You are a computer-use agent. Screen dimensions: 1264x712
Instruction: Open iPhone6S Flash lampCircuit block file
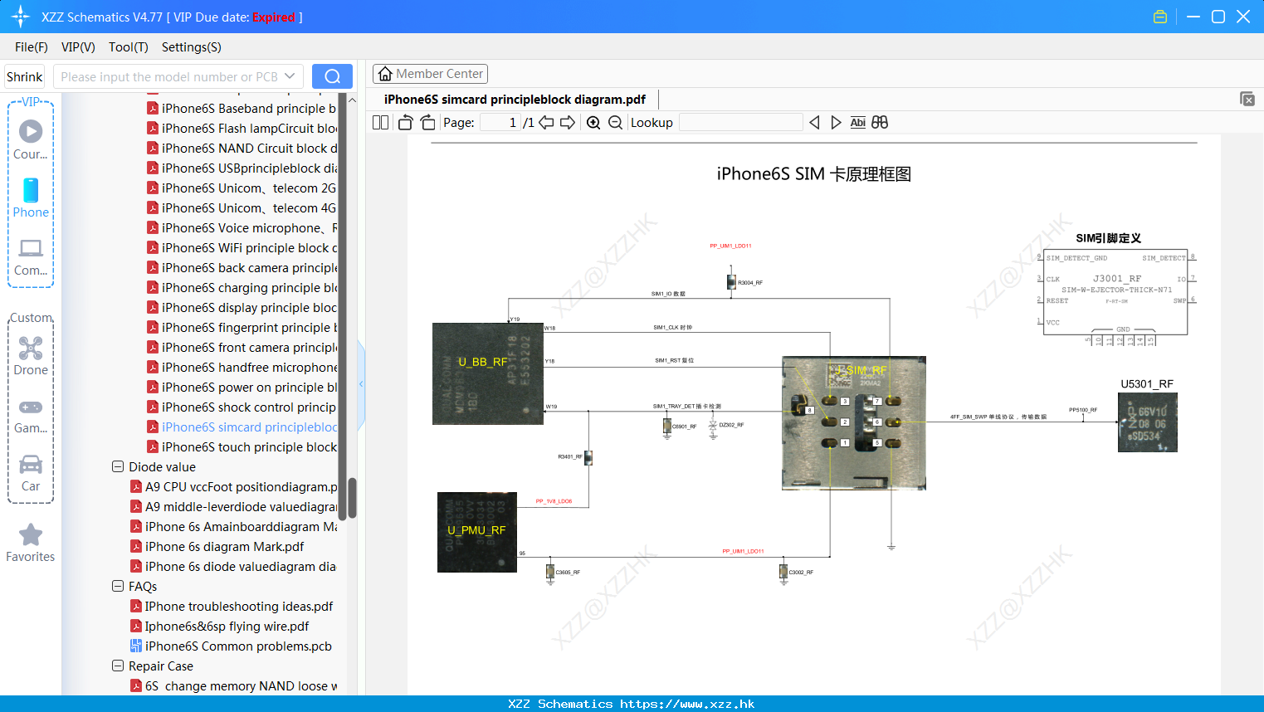[x=242, y=128]
